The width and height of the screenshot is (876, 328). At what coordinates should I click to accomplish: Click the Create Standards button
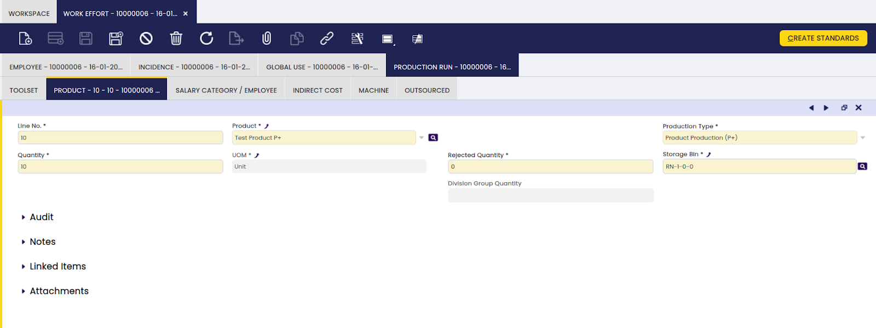coord(823,38)
